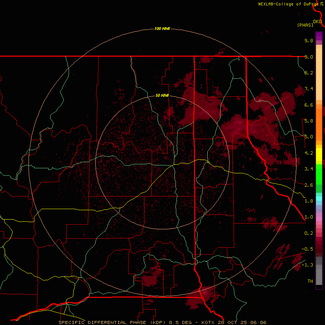Click the 2.6 legend value
The image size is (325, 325).
point(309,185)
